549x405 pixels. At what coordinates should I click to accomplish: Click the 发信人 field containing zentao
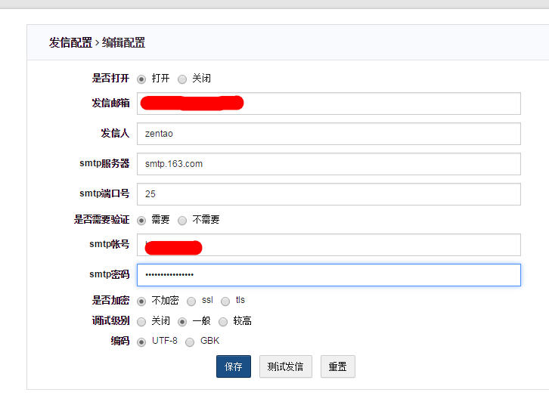[x=329, y=134]
